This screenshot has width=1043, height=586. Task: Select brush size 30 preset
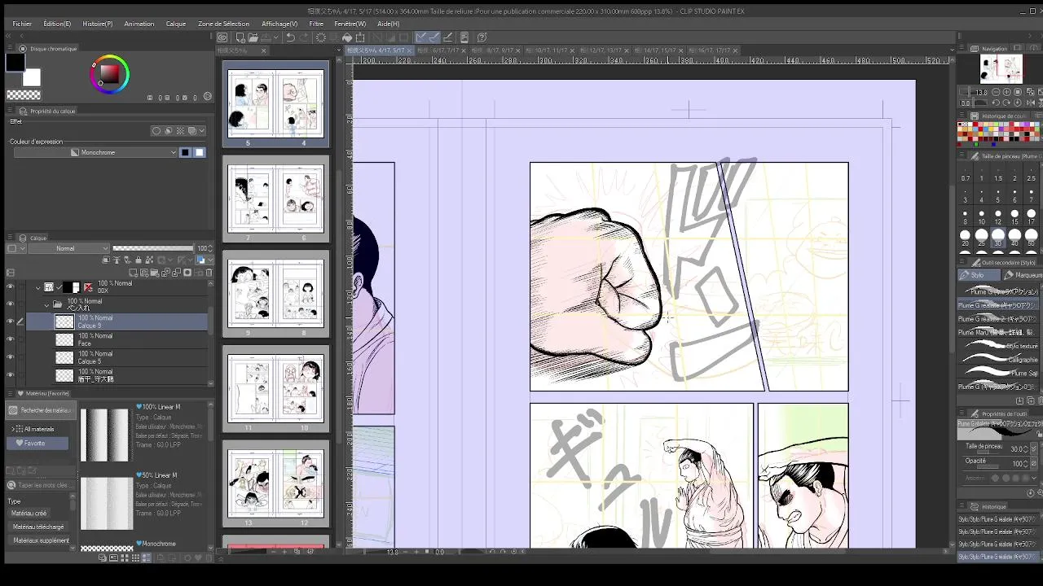(x=998, y=237)
